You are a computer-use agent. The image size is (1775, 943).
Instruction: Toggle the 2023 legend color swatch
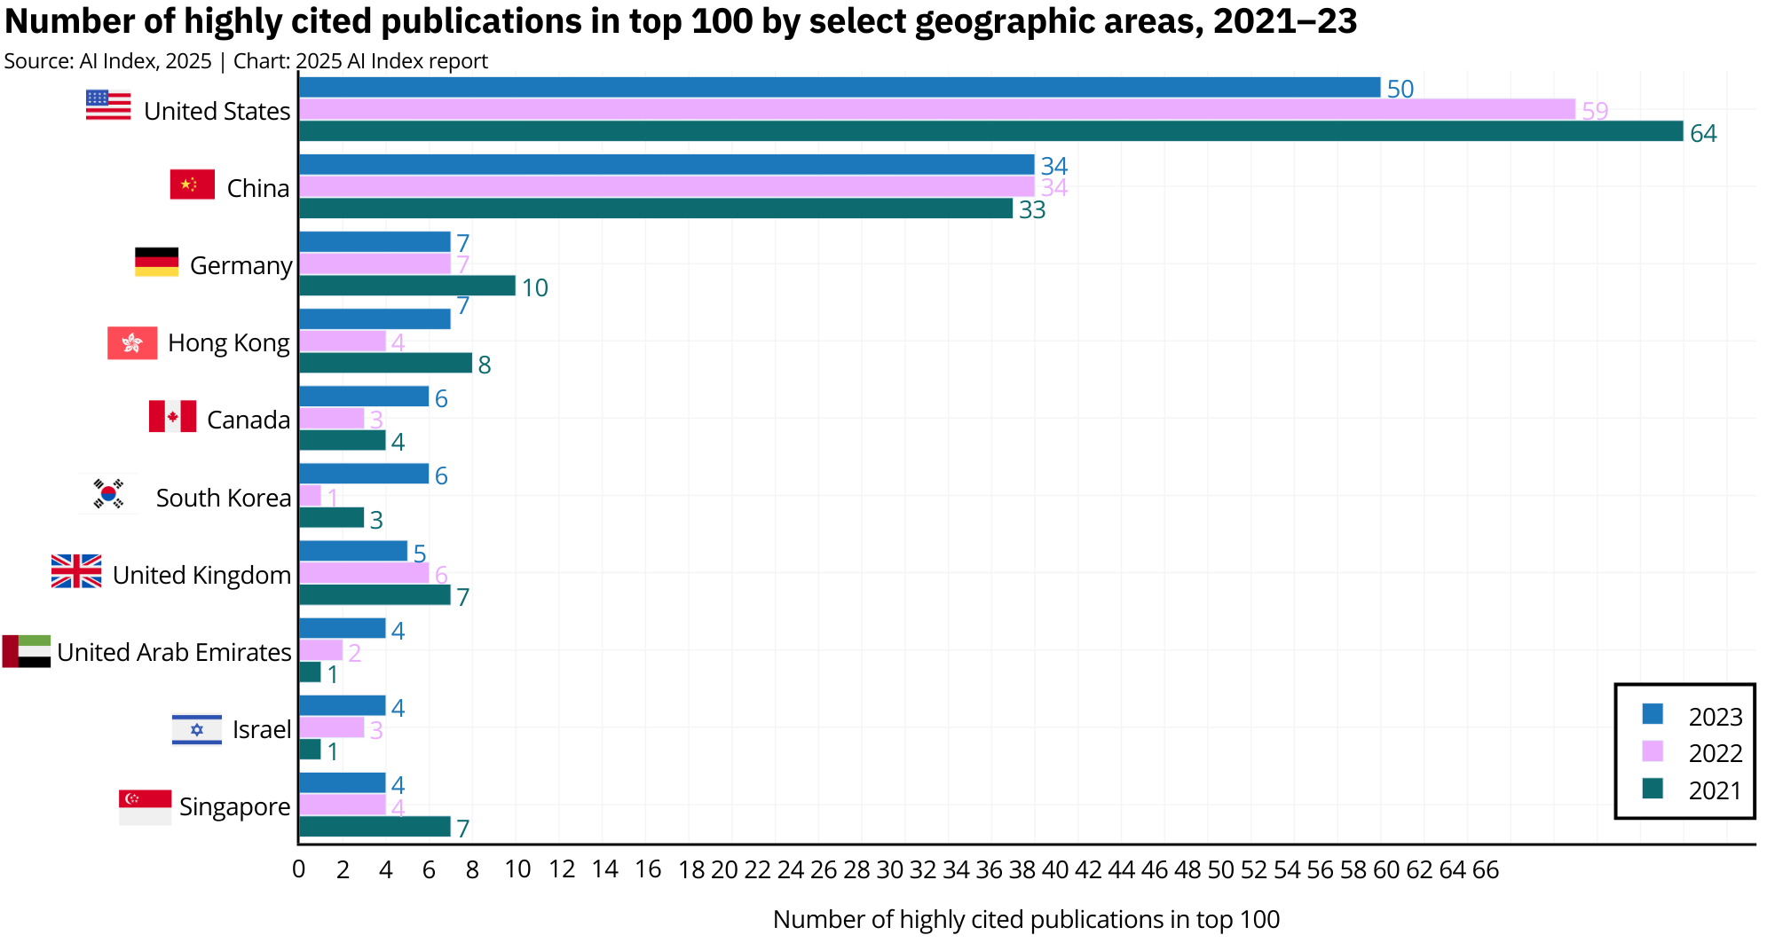click(1652, 715)
